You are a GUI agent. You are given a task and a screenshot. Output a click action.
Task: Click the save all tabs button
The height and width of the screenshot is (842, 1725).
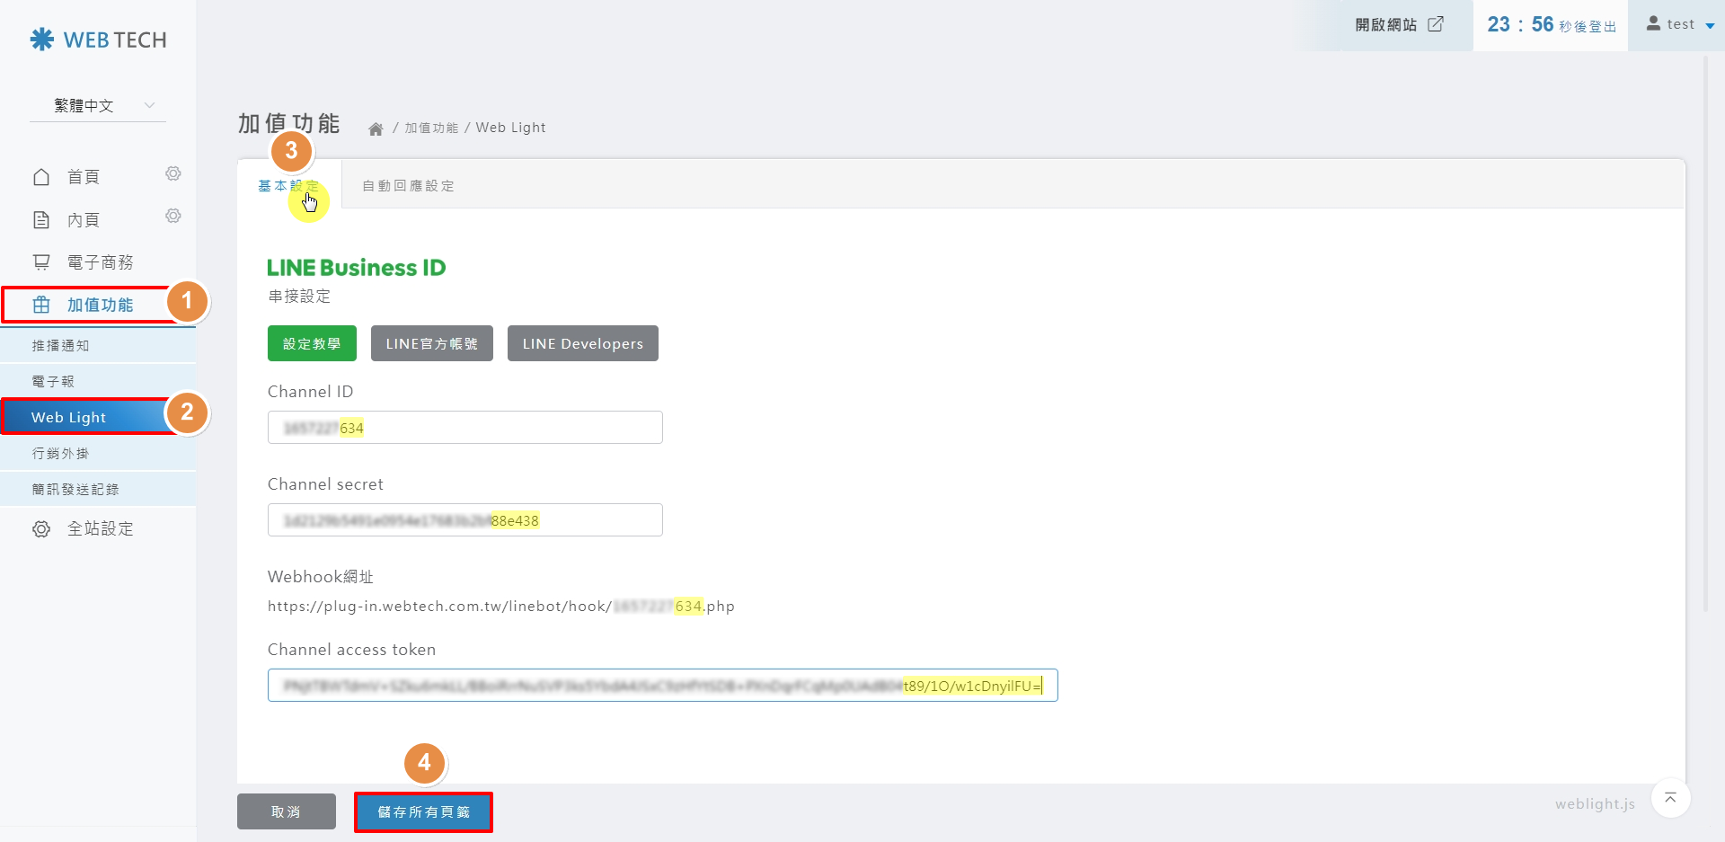(x=423, y=812)
